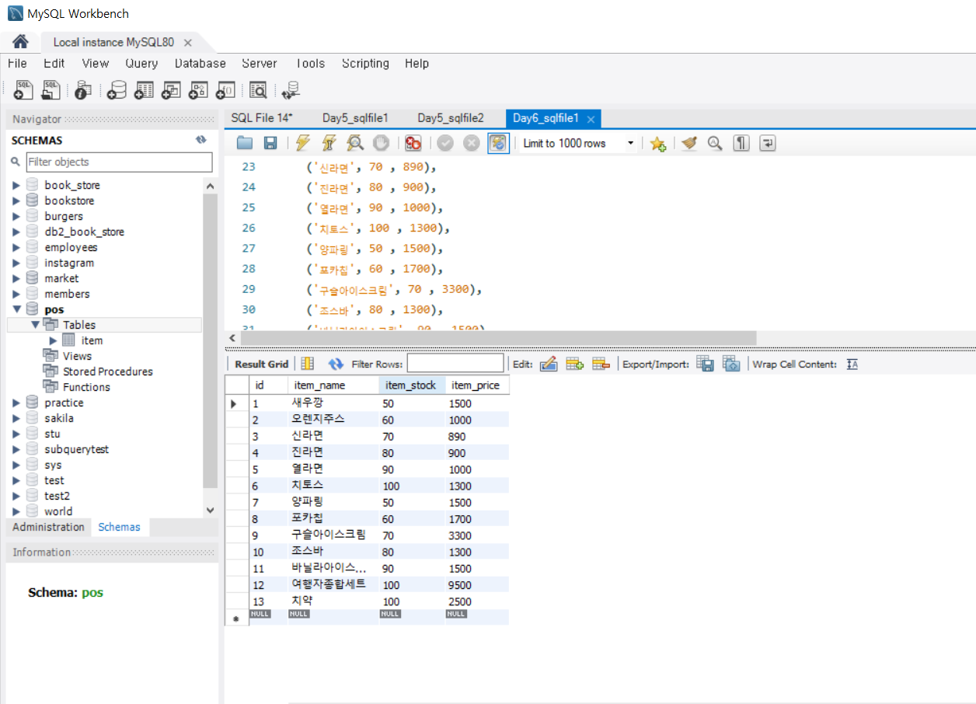This screenshot has height=704, width=976.
Task: Expand the world schema
Action: tap(16, 511)
